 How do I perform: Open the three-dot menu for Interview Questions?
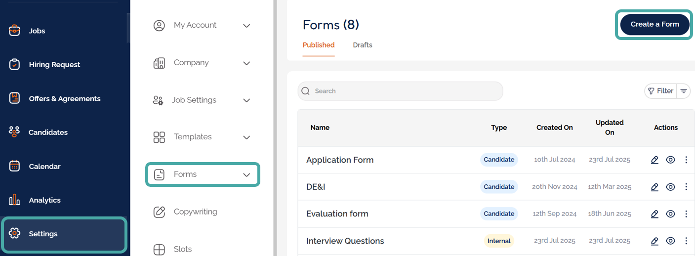[x=686, y=241]
